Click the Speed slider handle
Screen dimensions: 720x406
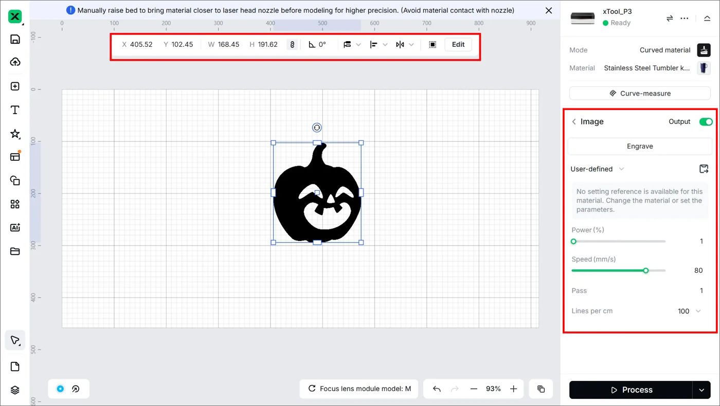click(x=646, y=270)
